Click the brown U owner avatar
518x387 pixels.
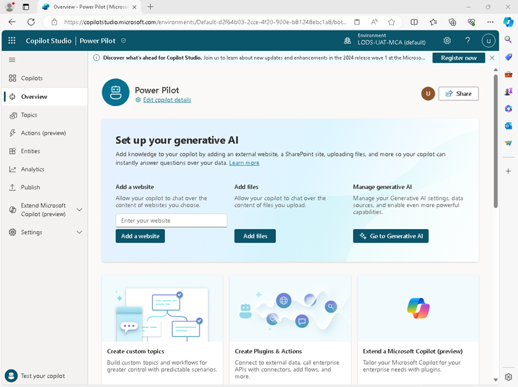click(x=428, y=93)
